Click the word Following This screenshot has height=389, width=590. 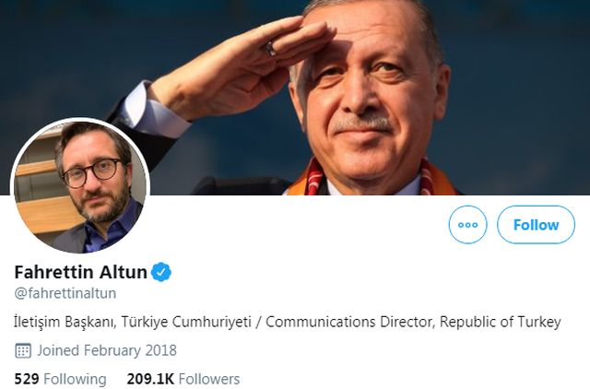click(75, 379)
